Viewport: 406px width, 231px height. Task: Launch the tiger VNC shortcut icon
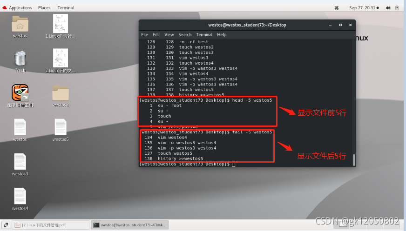[x=20, y=92]
